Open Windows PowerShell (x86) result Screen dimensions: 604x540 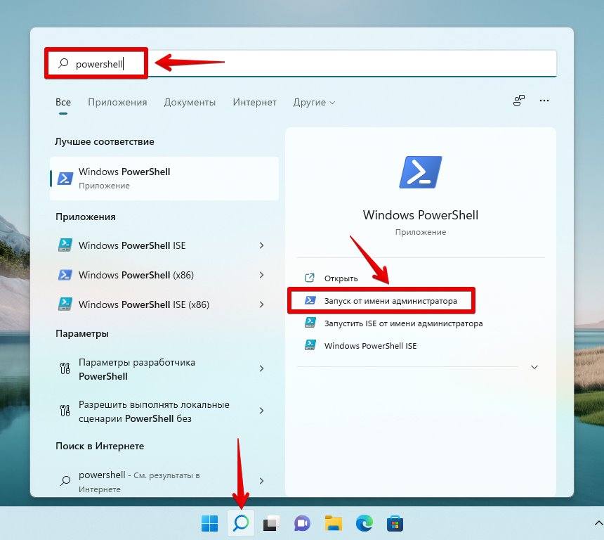click(164, 275)
